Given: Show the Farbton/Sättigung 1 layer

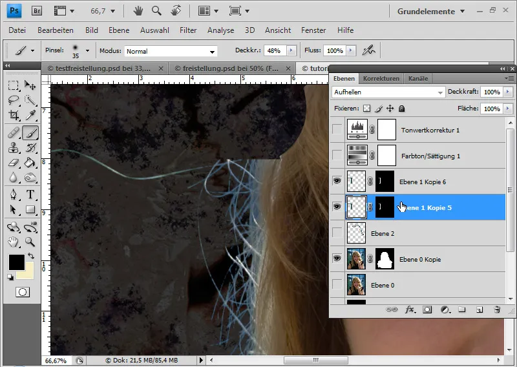Looking at the screenshot, I should 337,155.
